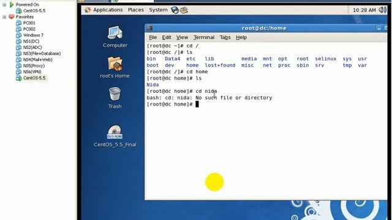Image resolution: width=392 pixels, height=220 pixels.
Task: Click 'No such file or directory' error text
Action: (234, 98)
